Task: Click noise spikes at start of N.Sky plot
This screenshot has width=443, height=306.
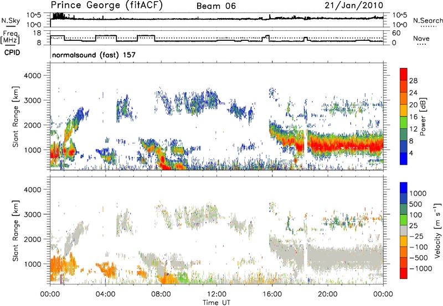Action: [58, 16]
